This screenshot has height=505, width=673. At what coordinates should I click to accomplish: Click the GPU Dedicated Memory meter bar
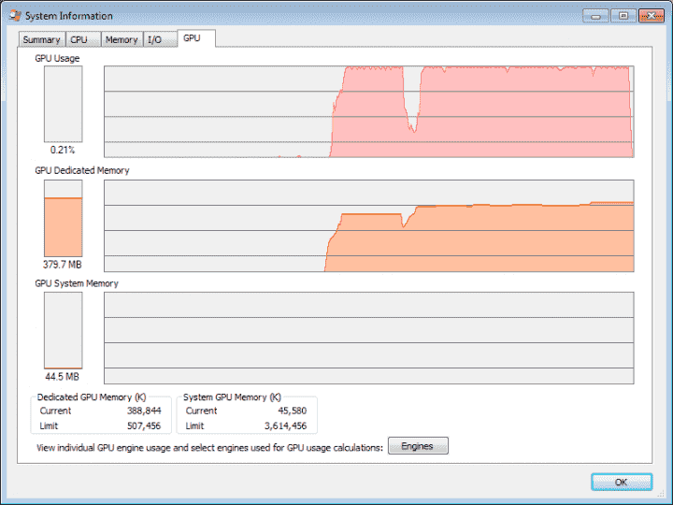tap(64, 218)
